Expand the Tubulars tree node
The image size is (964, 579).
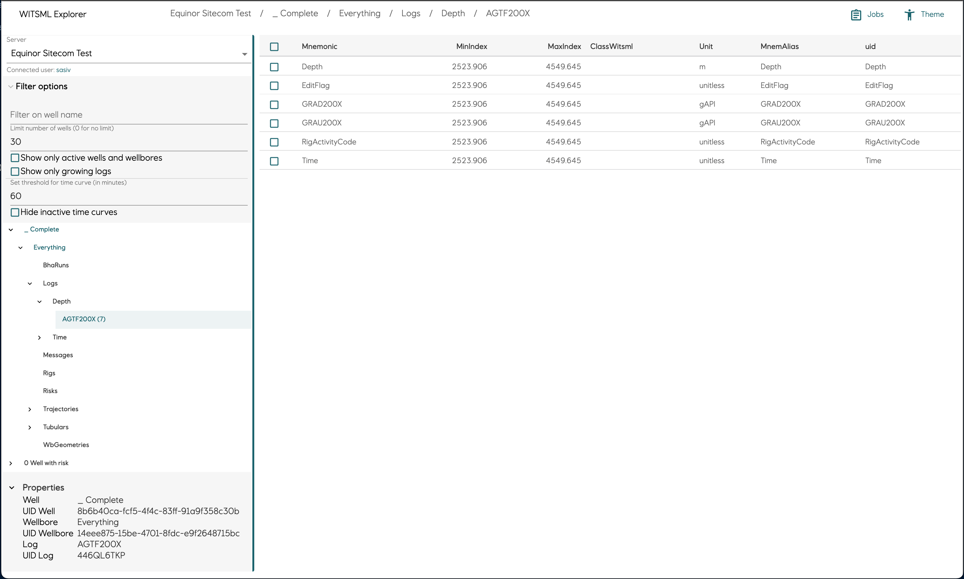(30, 428)
